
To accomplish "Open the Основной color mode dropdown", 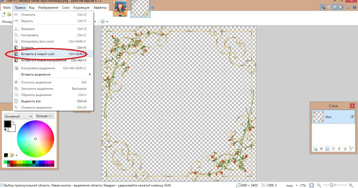I will 18,116.
